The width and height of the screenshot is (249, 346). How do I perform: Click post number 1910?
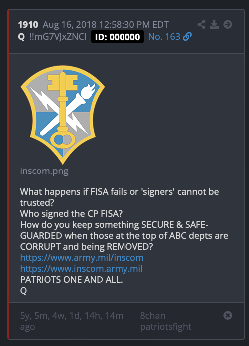(x=28, y=25)
